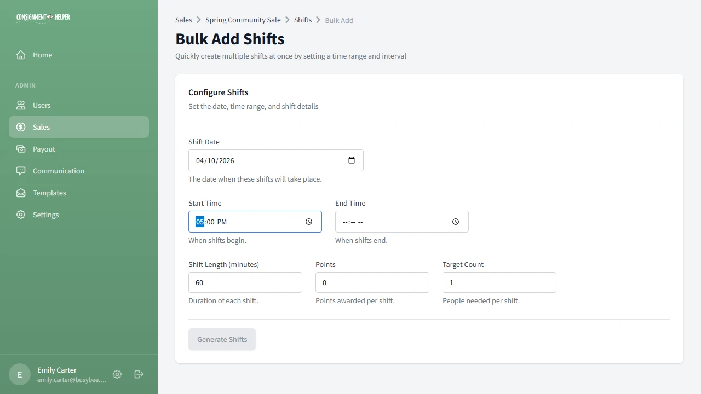Viewport: 701px width, 394px height.
Task: Navigate to Spring Community Sale breadcrumb
Action: pyautogui.click(x=243, y=20)
